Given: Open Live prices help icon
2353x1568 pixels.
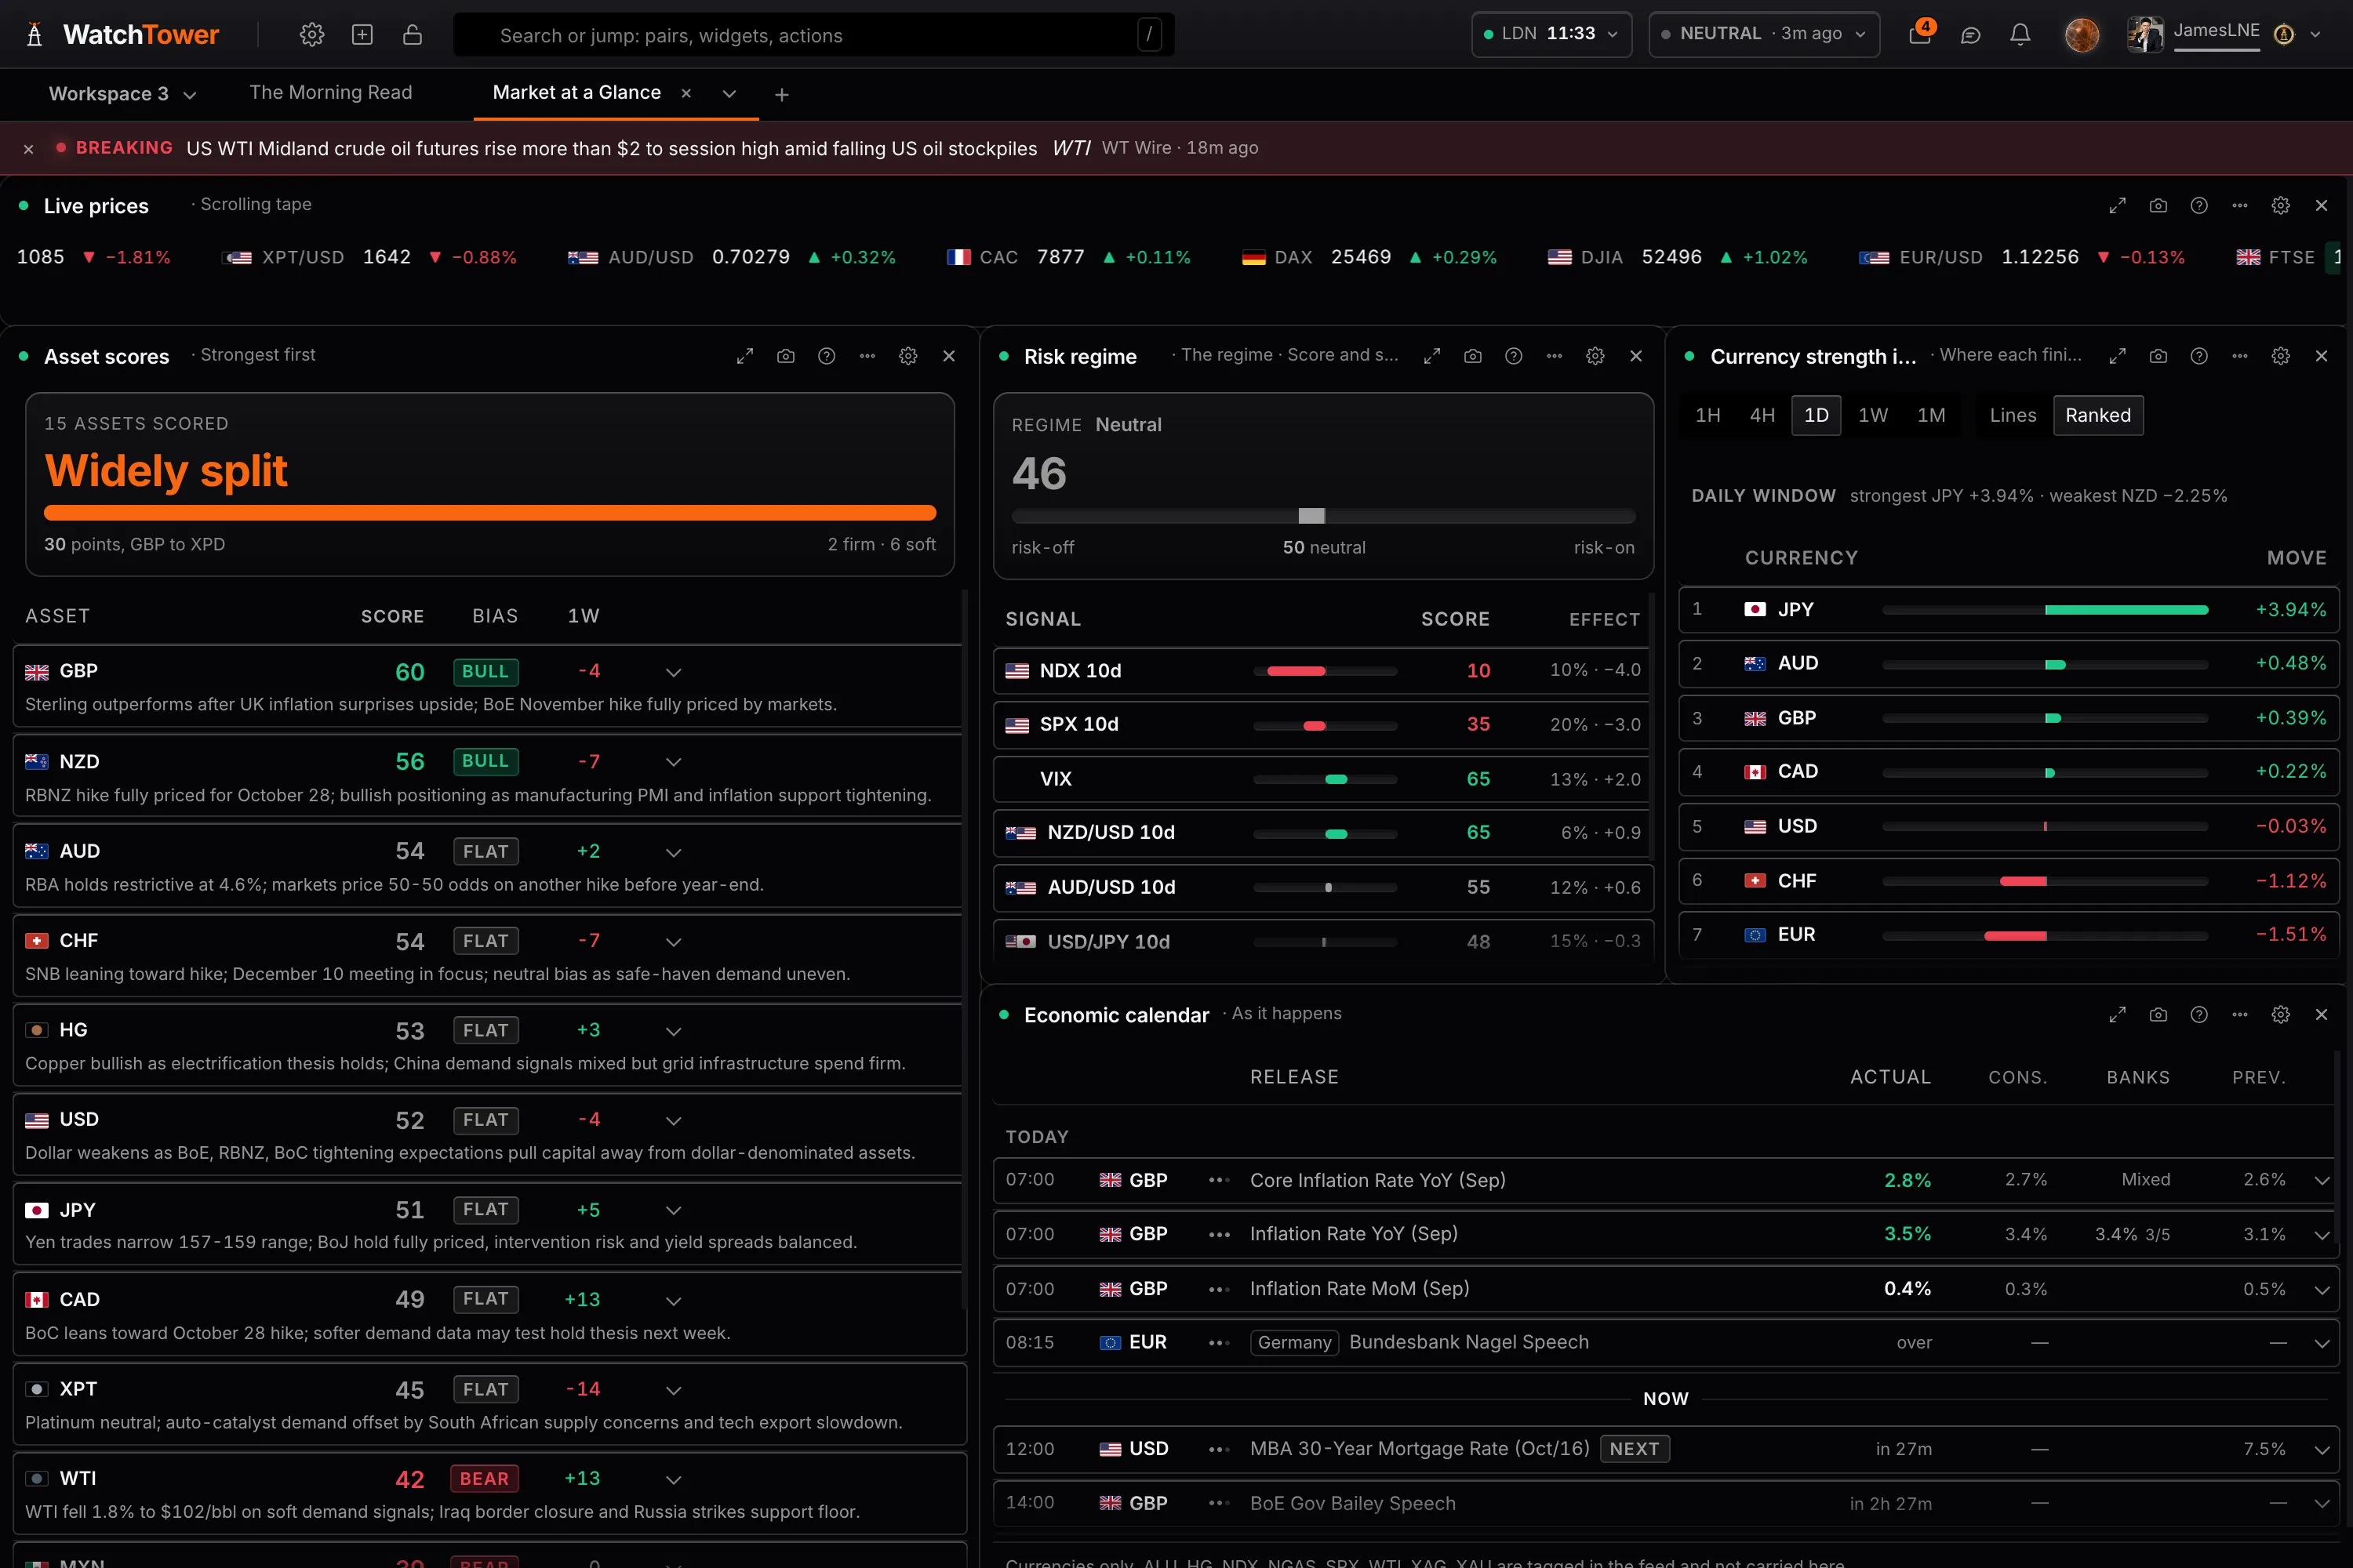Looking at the screenshot, I should click(x=2198, y=206).
